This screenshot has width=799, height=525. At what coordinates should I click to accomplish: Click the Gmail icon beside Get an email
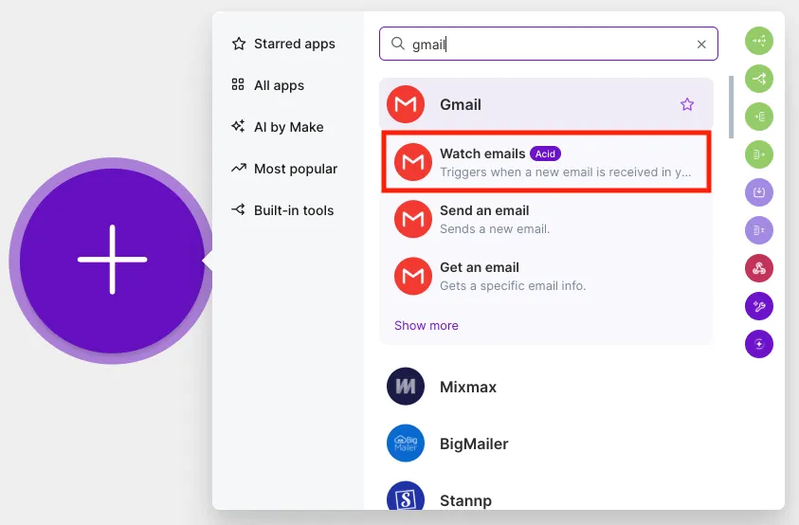[413, 277]
